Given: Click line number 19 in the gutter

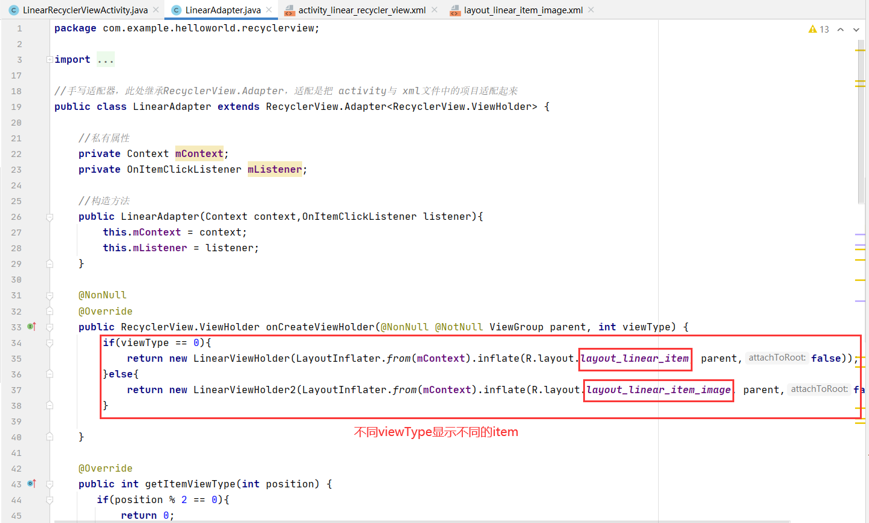Looking at the screenshot, I should click(x=16, y=107).
